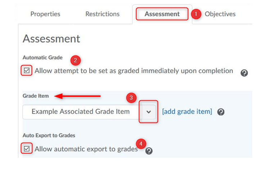This screenshot has width=276, height=170.
Task: Click the 'Allow automatic export to grades' label text
Action: click(x=86, y=149)
